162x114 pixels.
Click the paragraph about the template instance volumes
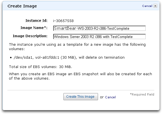click(x=77, y=47)
